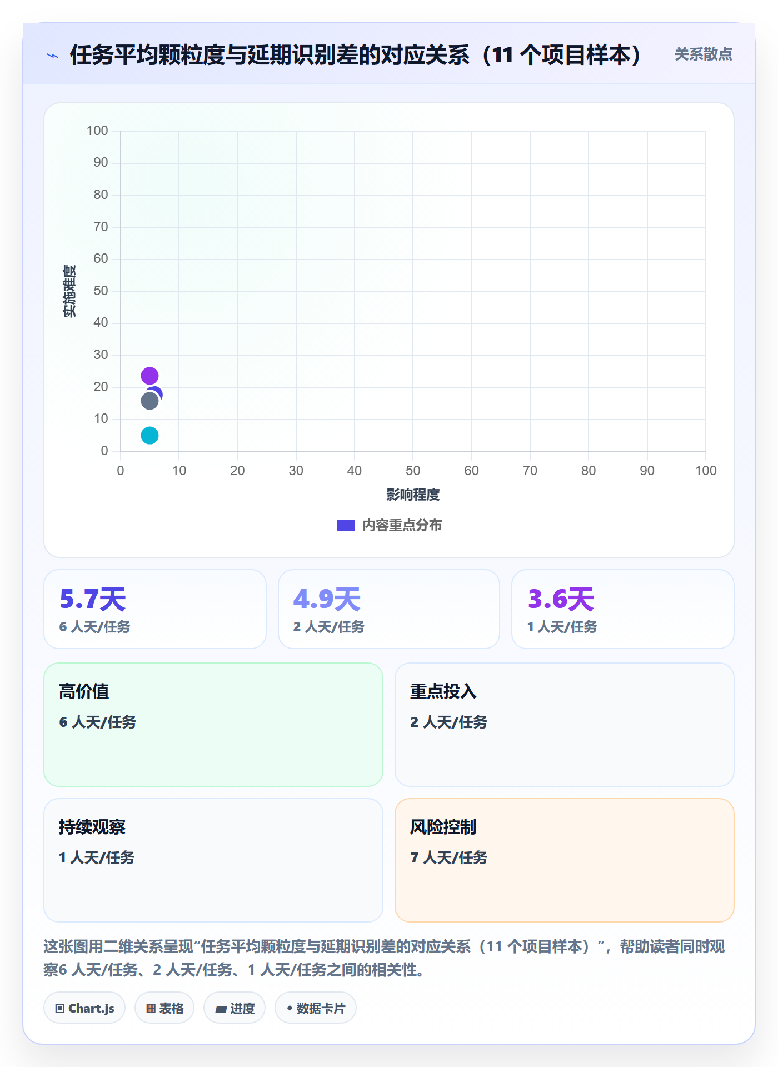The image size is (778, 1067).
Task: Click the Chart.js tag icon
Action: point(60,1008)
